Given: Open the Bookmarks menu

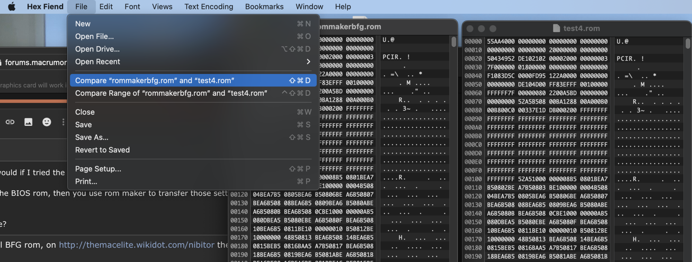Looking at the screenshot, I should pos(264,7).
